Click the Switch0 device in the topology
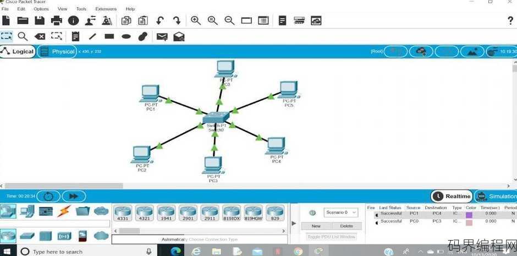Viewport: 517px width, 256px height. (x=216, y=117)
